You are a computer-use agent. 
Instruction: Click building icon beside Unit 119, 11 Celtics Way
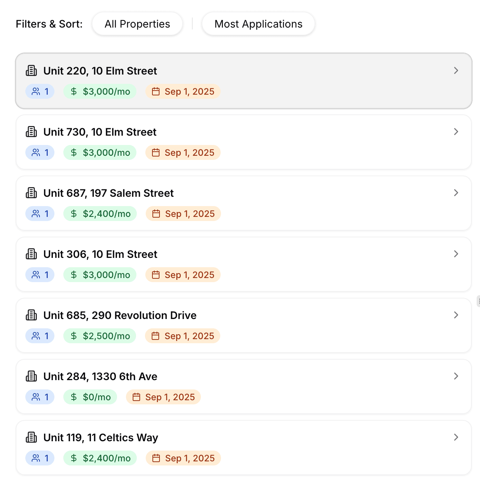click(31, 437)
